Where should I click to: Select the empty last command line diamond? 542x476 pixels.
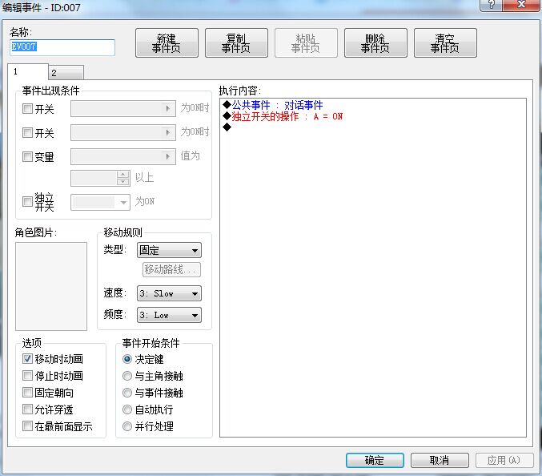click(x=227, y=127)
